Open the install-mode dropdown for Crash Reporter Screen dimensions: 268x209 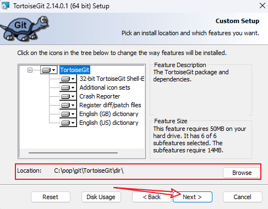[x=68, y=96]
